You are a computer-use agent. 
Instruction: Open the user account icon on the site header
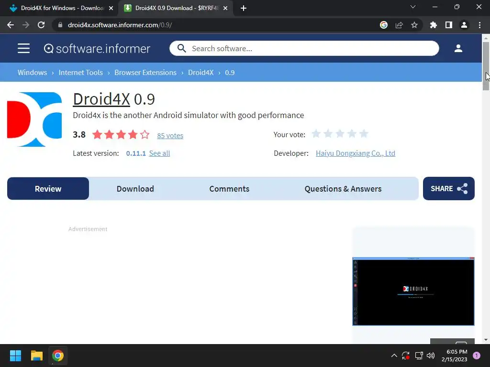point(458,48)
